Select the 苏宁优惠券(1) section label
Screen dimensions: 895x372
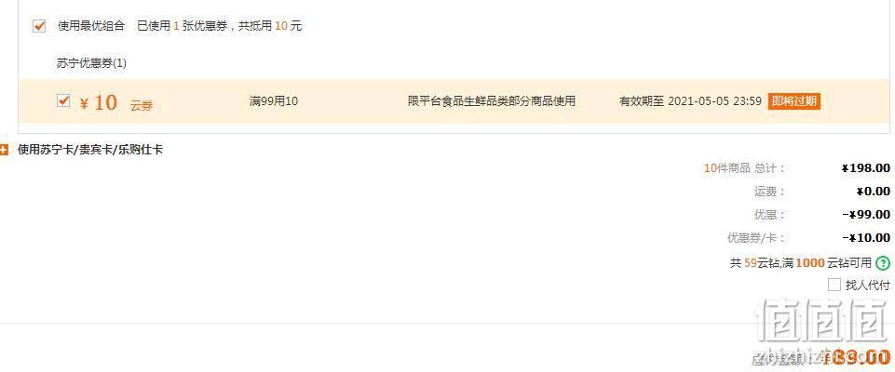[91, 63]
